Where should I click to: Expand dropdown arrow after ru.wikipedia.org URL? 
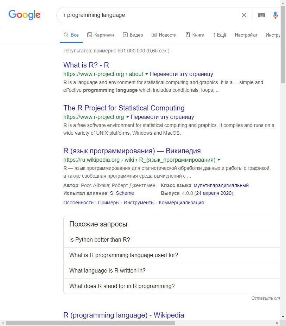tap(218, 160)
